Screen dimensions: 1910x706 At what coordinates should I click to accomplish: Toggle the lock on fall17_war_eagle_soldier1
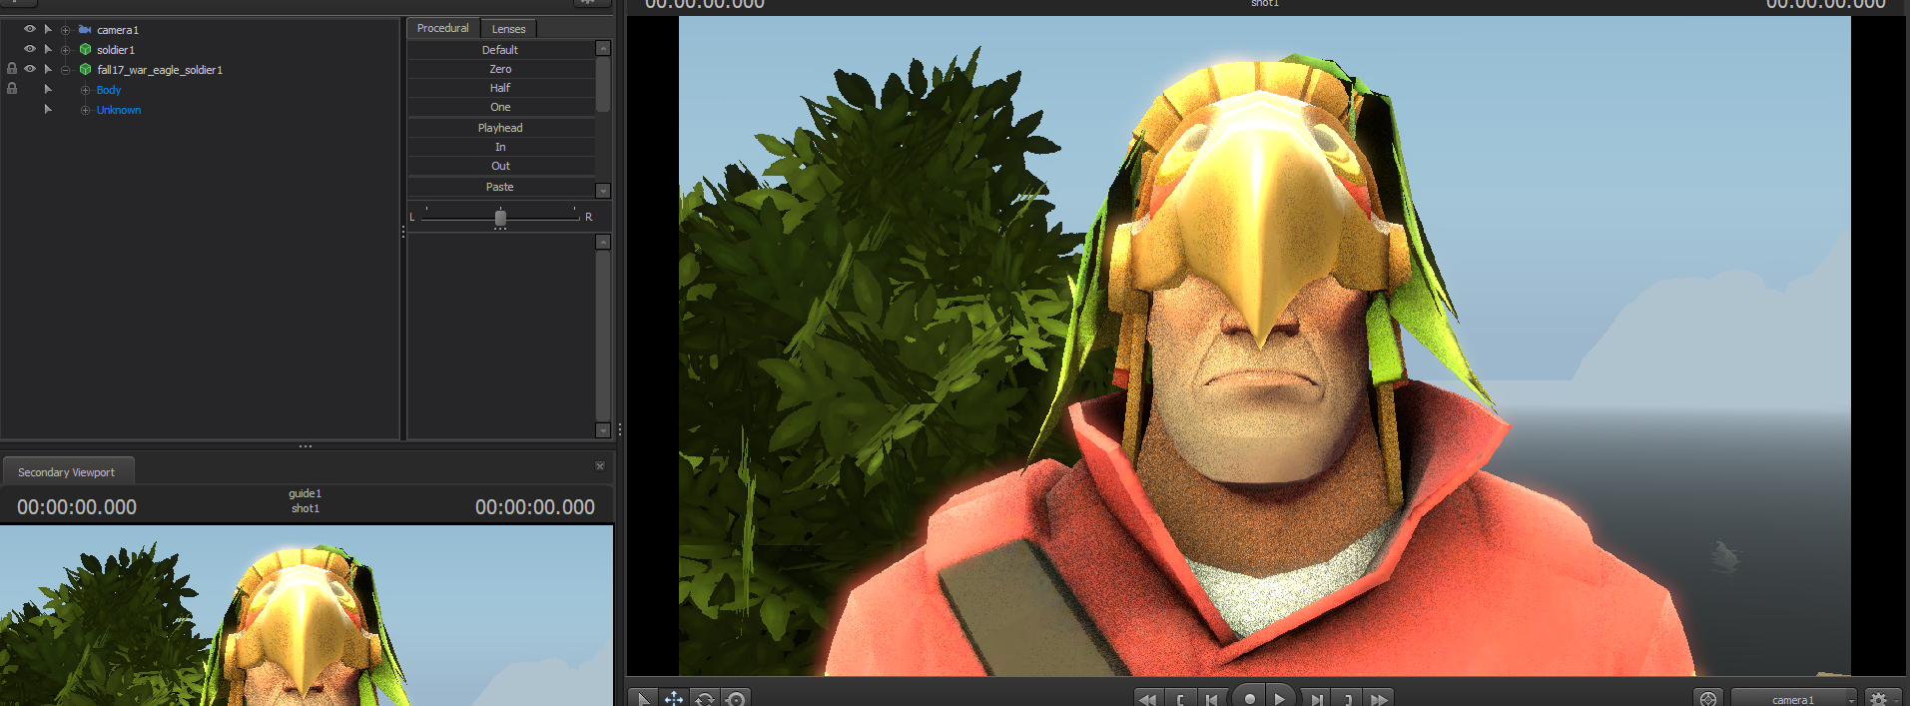12,69
